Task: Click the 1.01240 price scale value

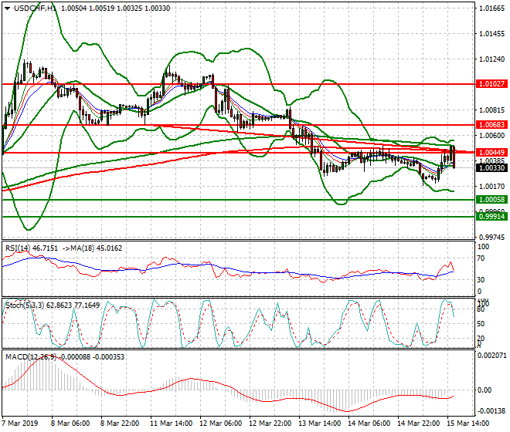Action: click(x=491, y=59)
